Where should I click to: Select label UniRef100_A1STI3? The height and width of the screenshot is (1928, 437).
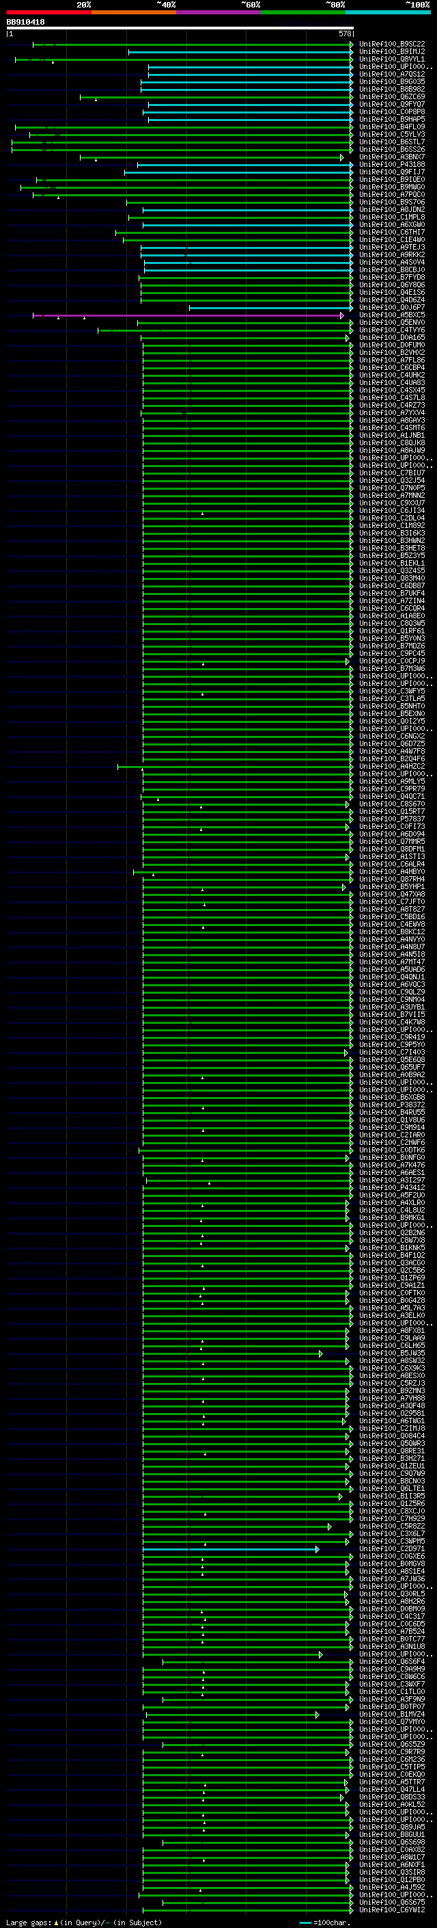(391, 856)
